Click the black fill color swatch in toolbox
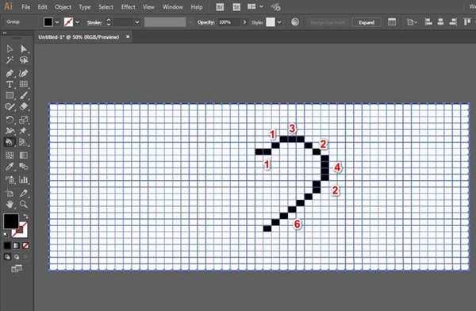The height and width of the screenshot is (311, 476). pyautogui.click(x=11, y=221)
